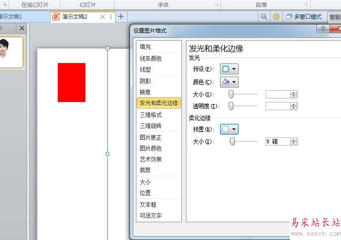Open the glow 颜色 color picker dropdown
341x240 pixels.
click(229, 82)
